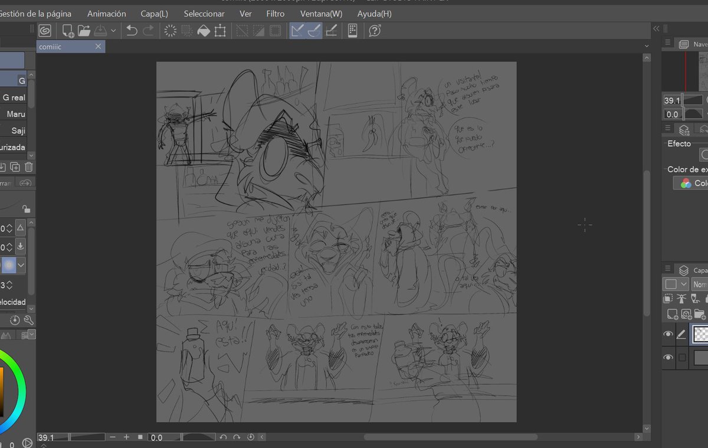The width and height of the screenshot is (708, 448).
Task: Undo the last action
Action: pos(132,31)
